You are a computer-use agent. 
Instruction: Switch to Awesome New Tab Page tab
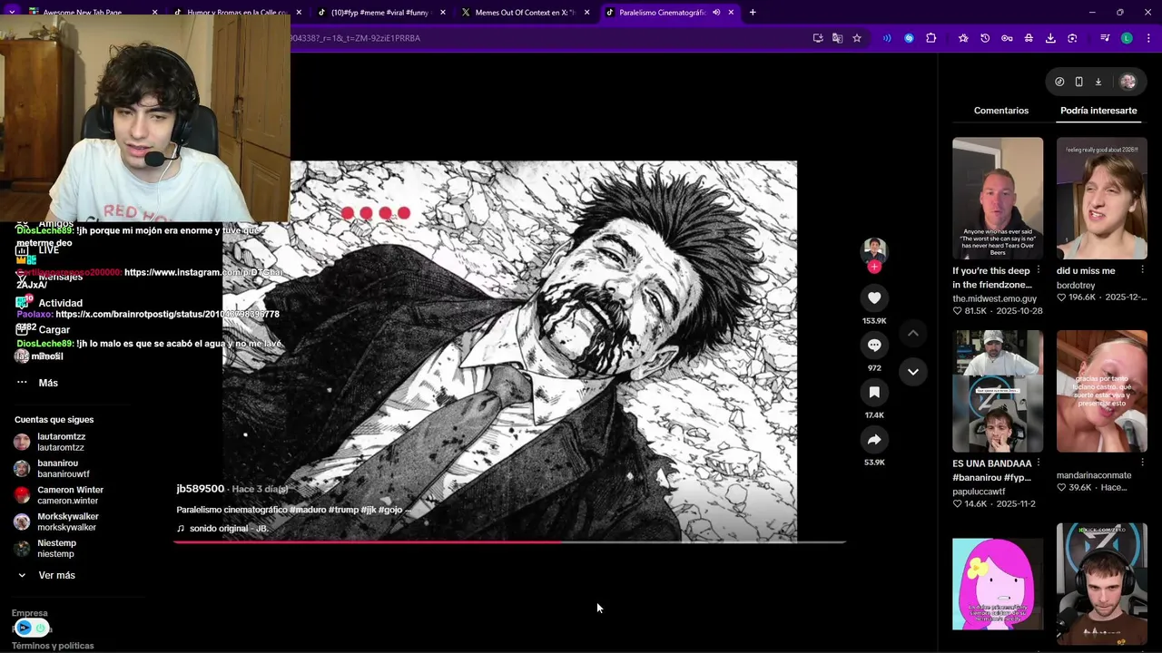pos(91,13)
